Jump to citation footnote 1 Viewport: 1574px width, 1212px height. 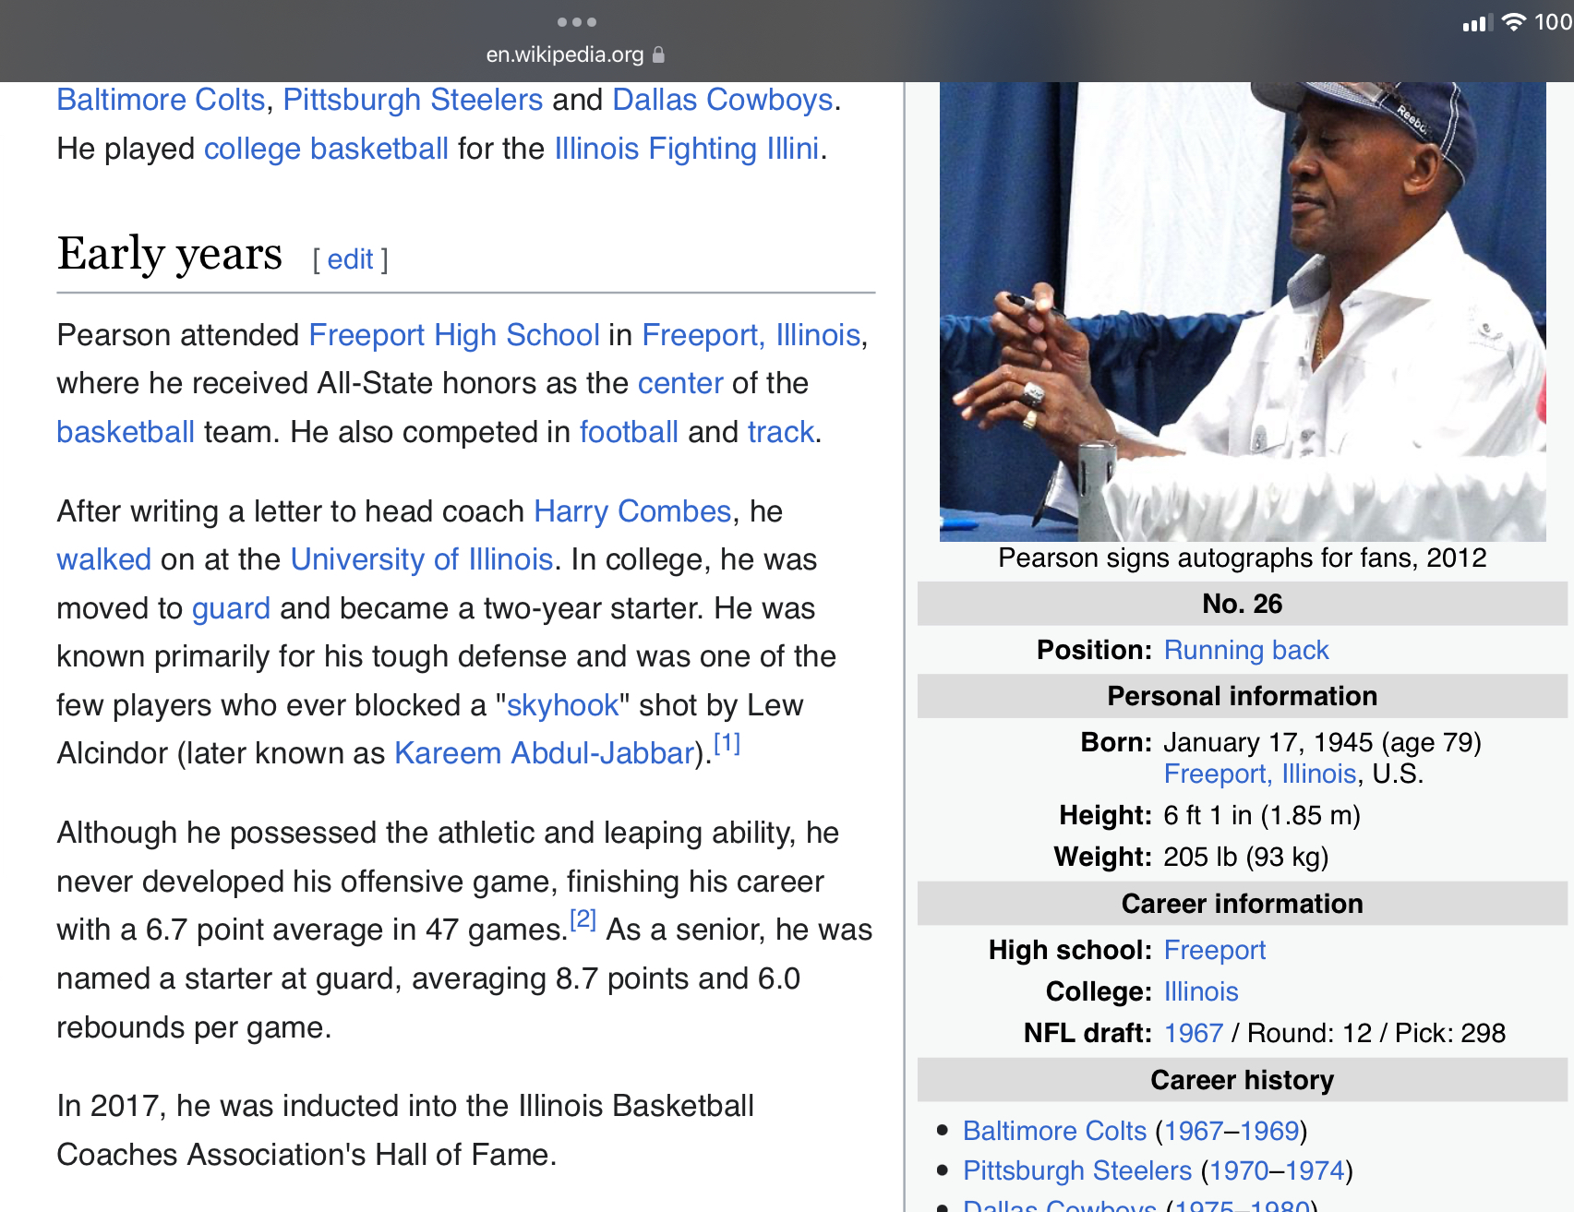[727, 743]
